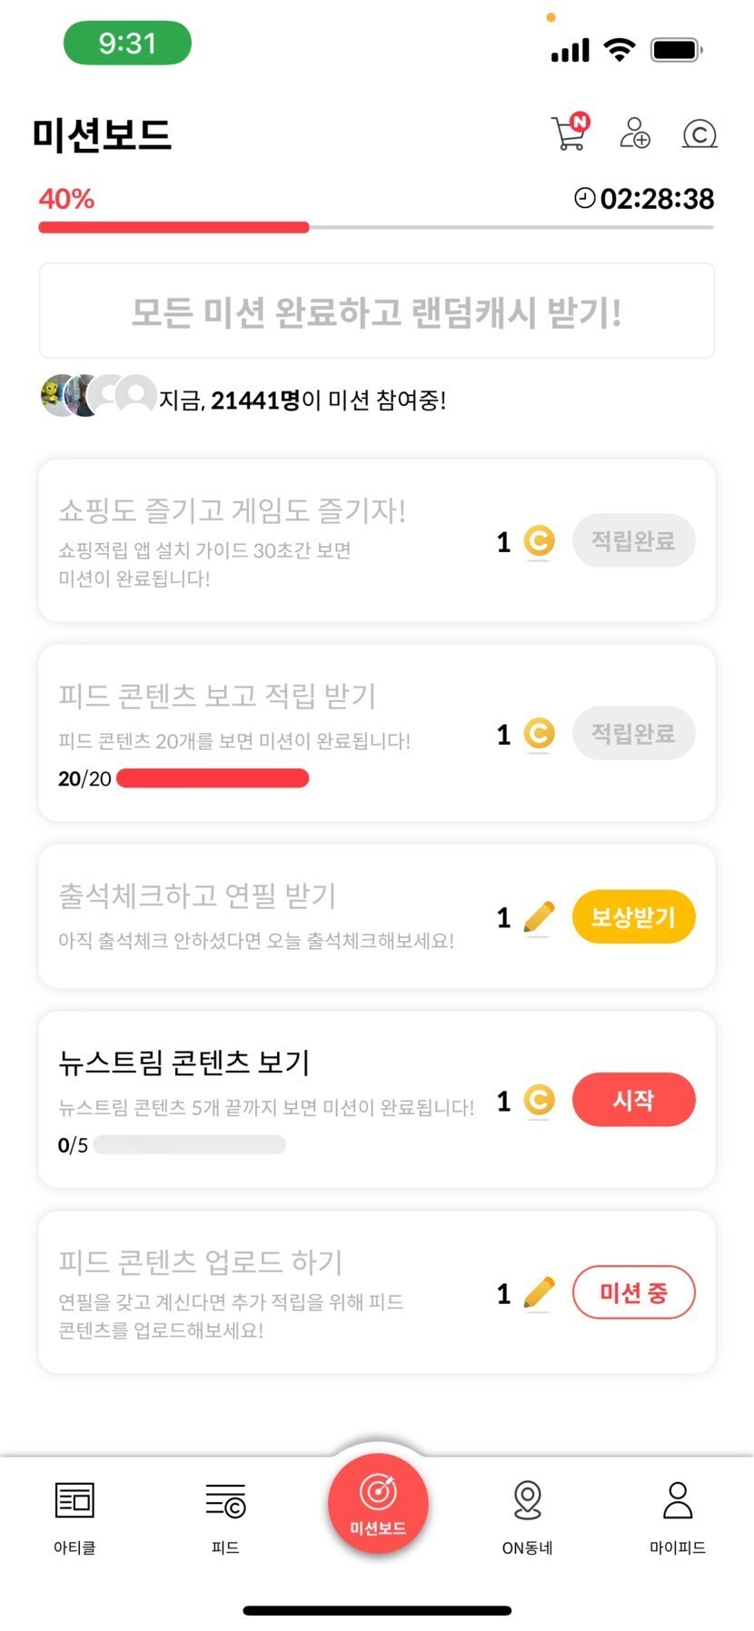Tap the 랜덤캐시 받기 banner

tap(376, 311)
